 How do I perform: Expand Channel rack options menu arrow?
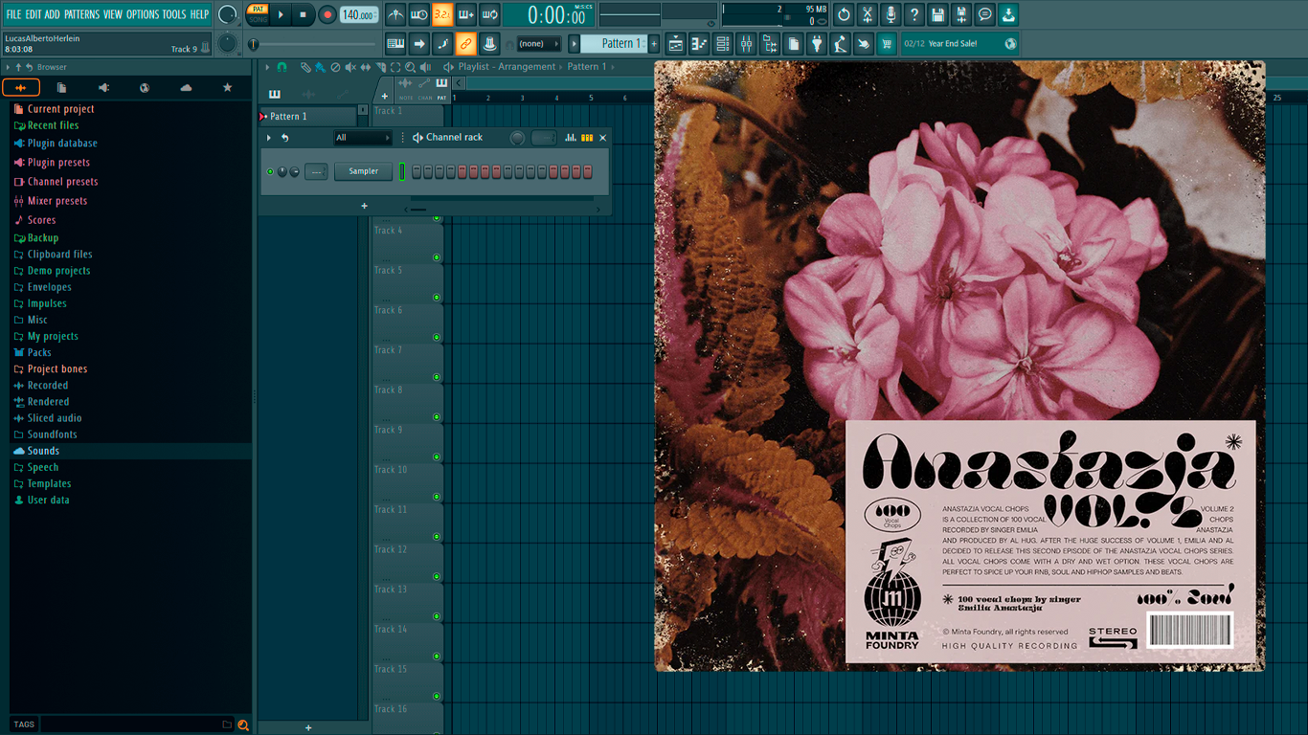(x=269, y=138)
